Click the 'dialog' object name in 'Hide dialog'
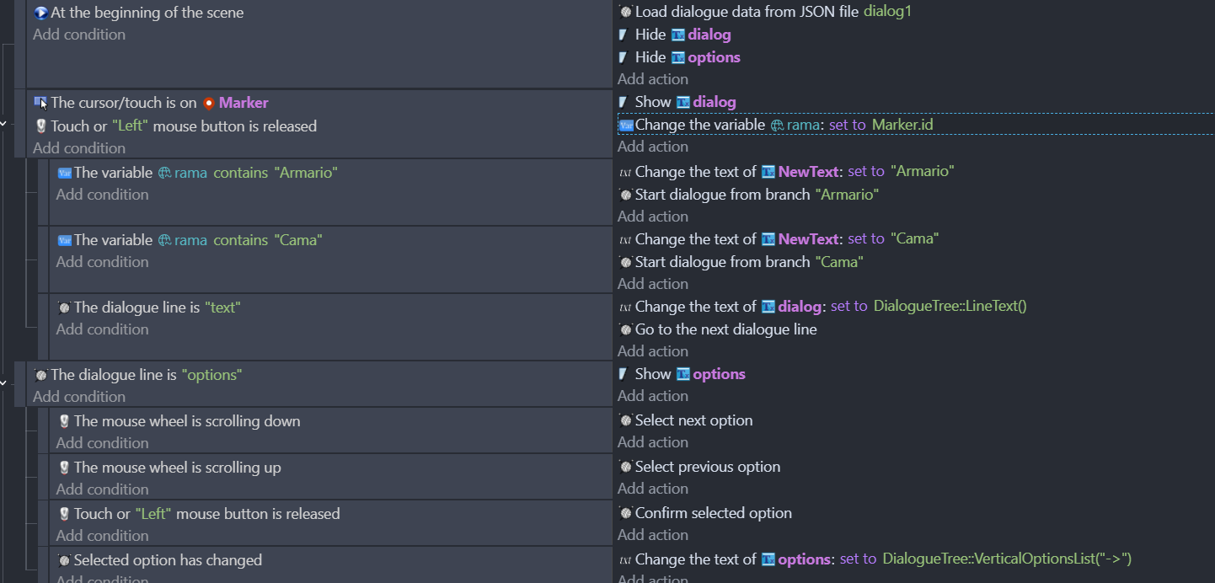This screenshot has width=1215, height=583. tap(709, 35)
